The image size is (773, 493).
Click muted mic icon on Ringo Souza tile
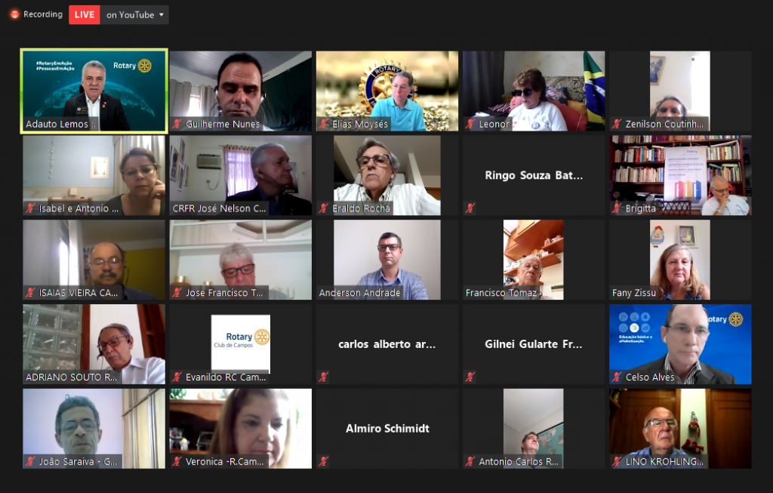[x=470, y=208]
